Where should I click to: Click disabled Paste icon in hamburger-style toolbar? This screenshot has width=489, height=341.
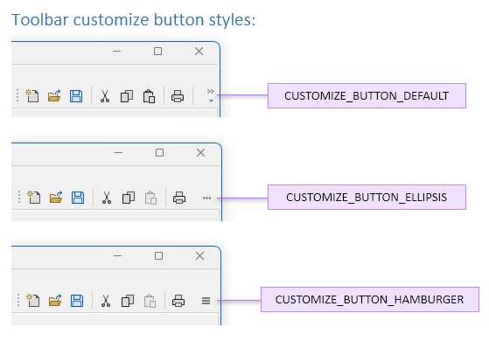(150, 301)
